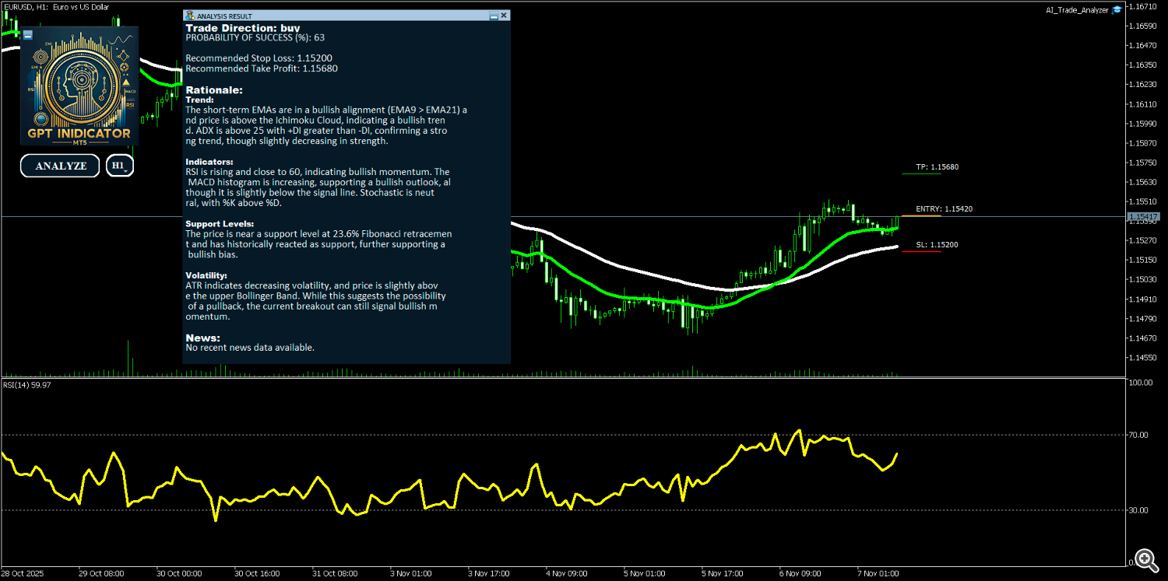Click the News: heading

(x=203, y=338)
